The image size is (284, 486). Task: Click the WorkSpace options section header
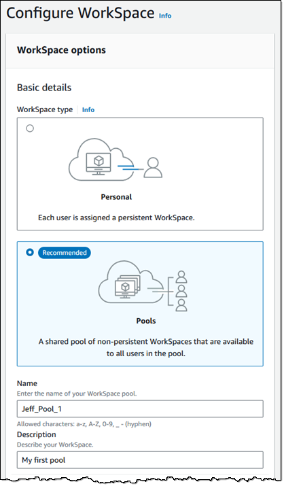[61, 50]
